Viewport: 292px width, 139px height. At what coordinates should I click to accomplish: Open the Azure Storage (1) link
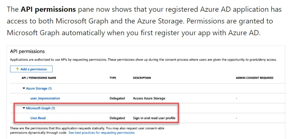click(x=39, y=88)
